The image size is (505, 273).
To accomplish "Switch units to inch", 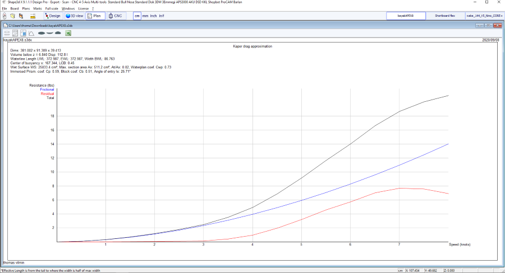I will tap(154, 16).
